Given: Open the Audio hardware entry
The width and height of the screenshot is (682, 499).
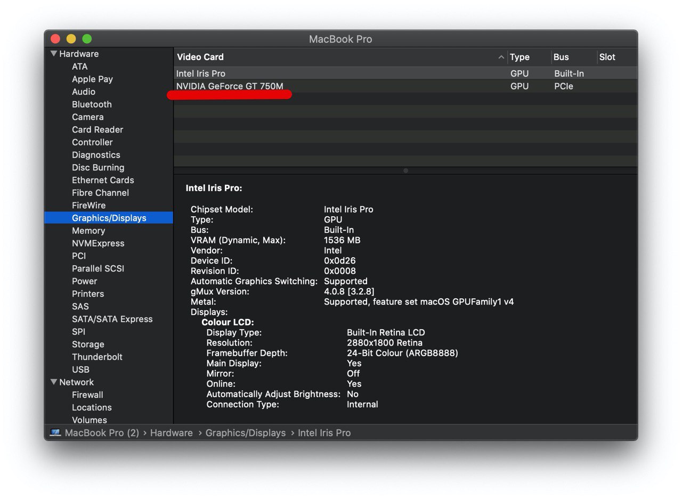Looking at the screenshot, I should (84, 92).
